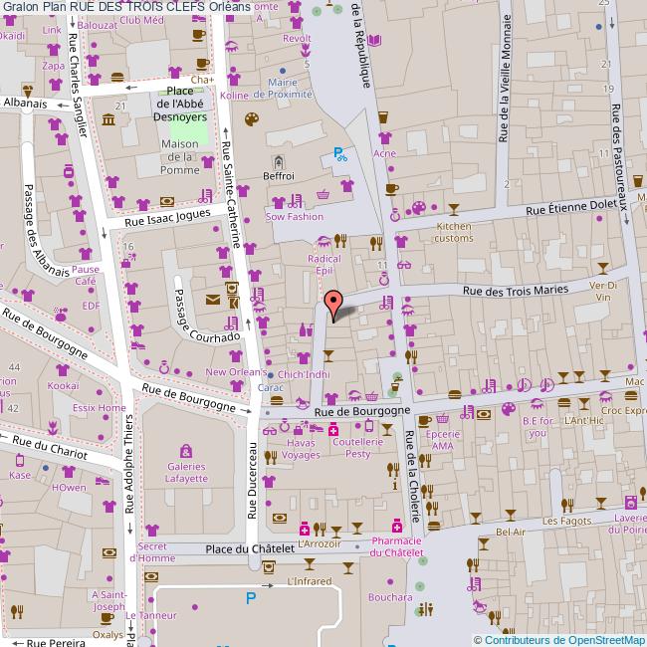Viewport: 647px width, 647px height.
Task: Select the shopping basket icon above Sow Fashion
Action: point(323,195)
